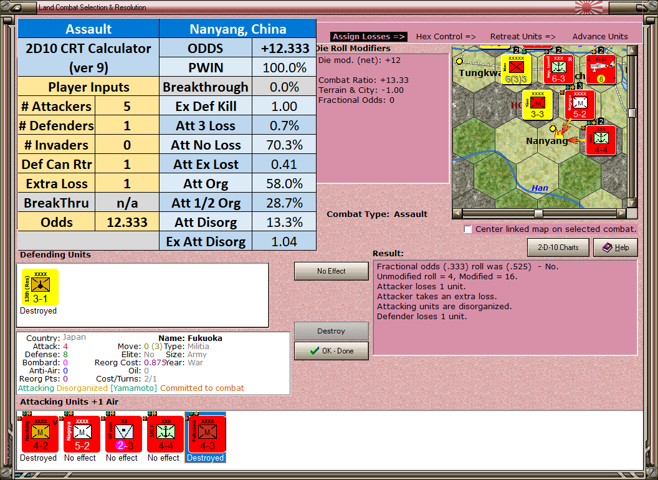Click map scrollbar up arrow
658x480 pixels.
point(632,50)
